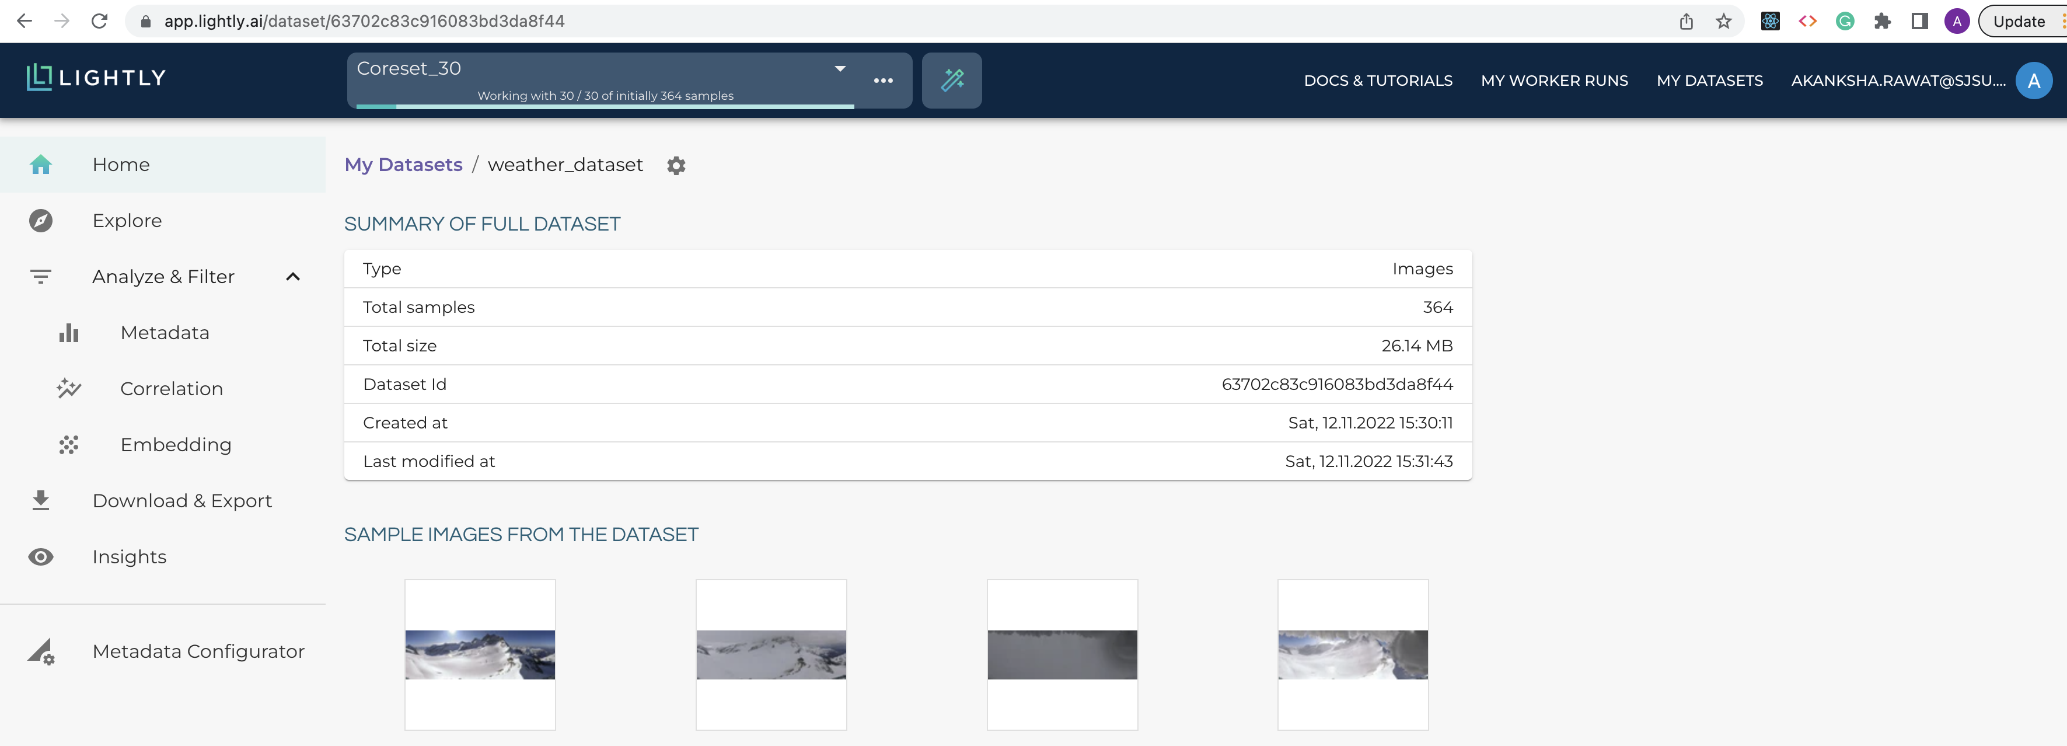
Task: Open the first snowy mountain sample image
Action: [480, 656]
